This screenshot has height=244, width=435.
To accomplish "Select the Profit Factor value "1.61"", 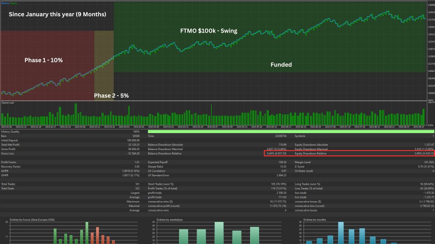I will pyautogui.click(x=137, y=162).
